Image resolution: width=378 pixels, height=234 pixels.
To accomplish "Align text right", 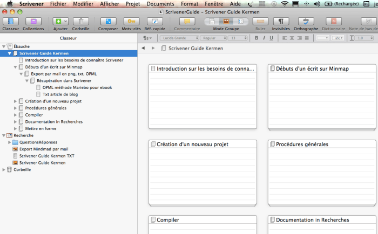I will 299,38.
